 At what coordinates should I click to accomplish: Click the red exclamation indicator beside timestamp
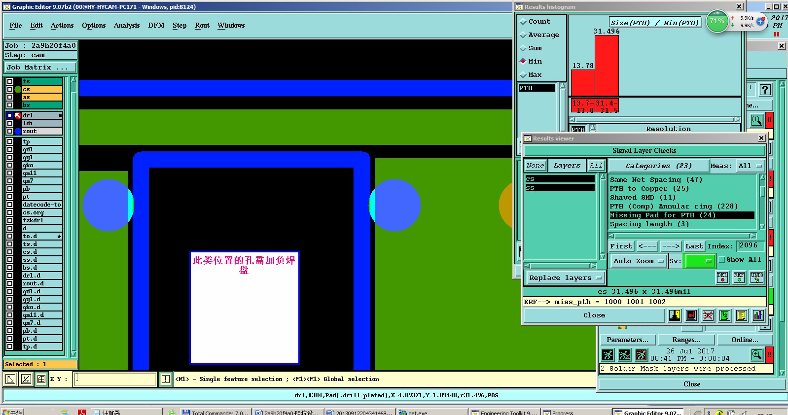point(770,354)
